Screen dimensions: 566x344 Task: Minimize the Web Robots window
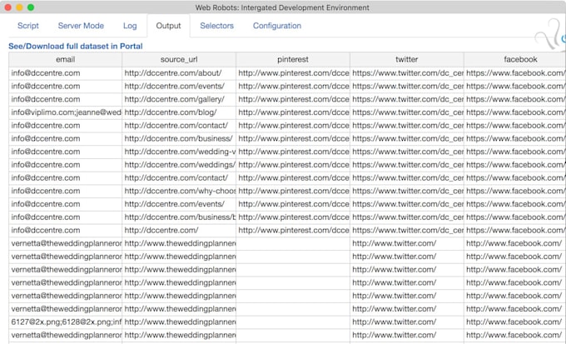(x=19, y=7)
